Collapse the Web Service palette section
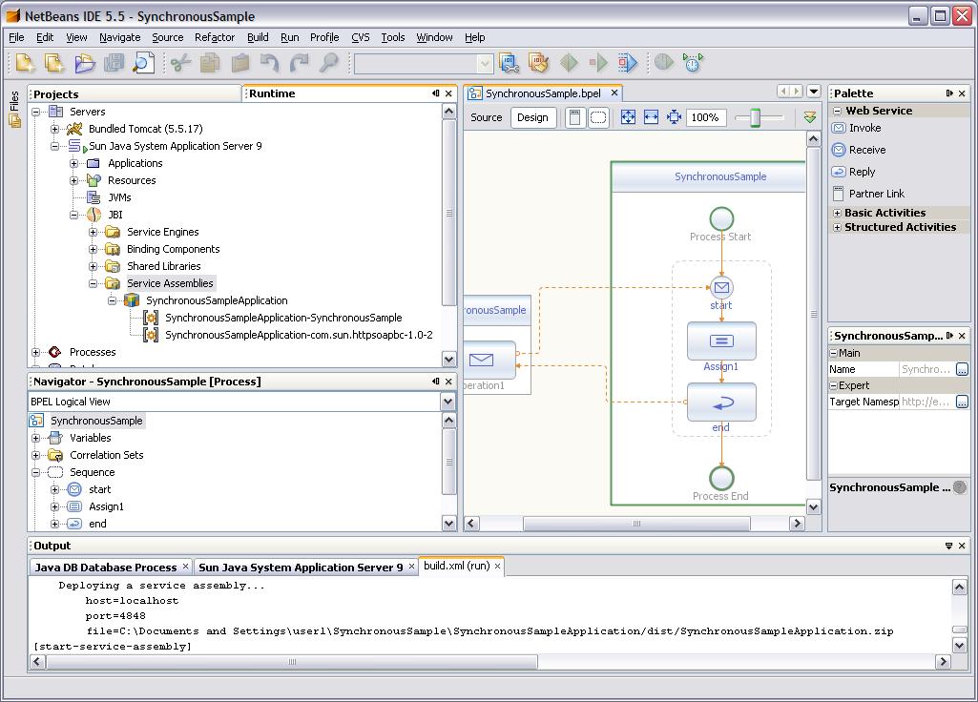The width and height of the screenshot is (978, 702). [837, 111]
